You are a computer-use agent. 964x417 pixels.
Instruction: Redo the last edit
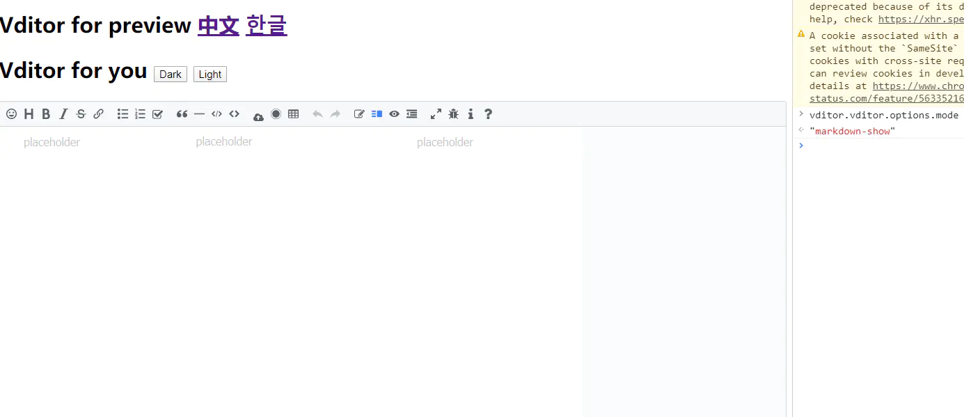point(335,114)
